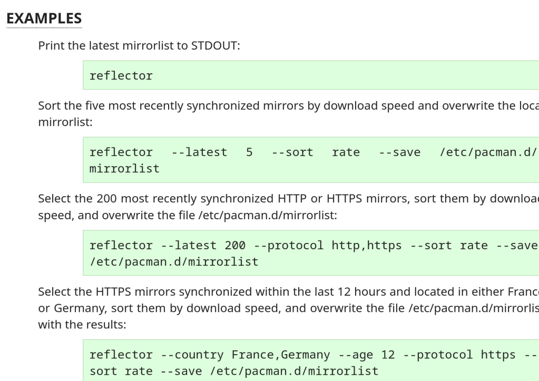Click '/etc/pacman.d/mirrorlist' inside the third code block
The image size is (539, 381).
(x=174, y=262)
